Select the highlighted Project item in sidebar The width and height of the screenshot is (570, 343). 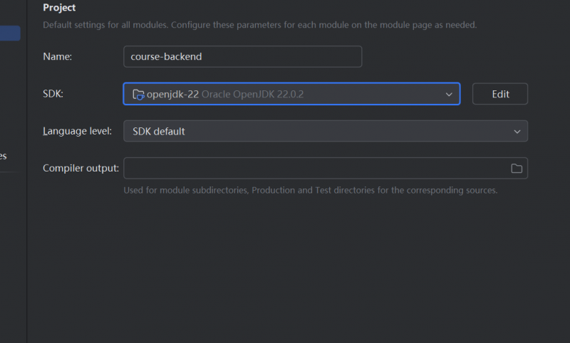pos(10,33)
